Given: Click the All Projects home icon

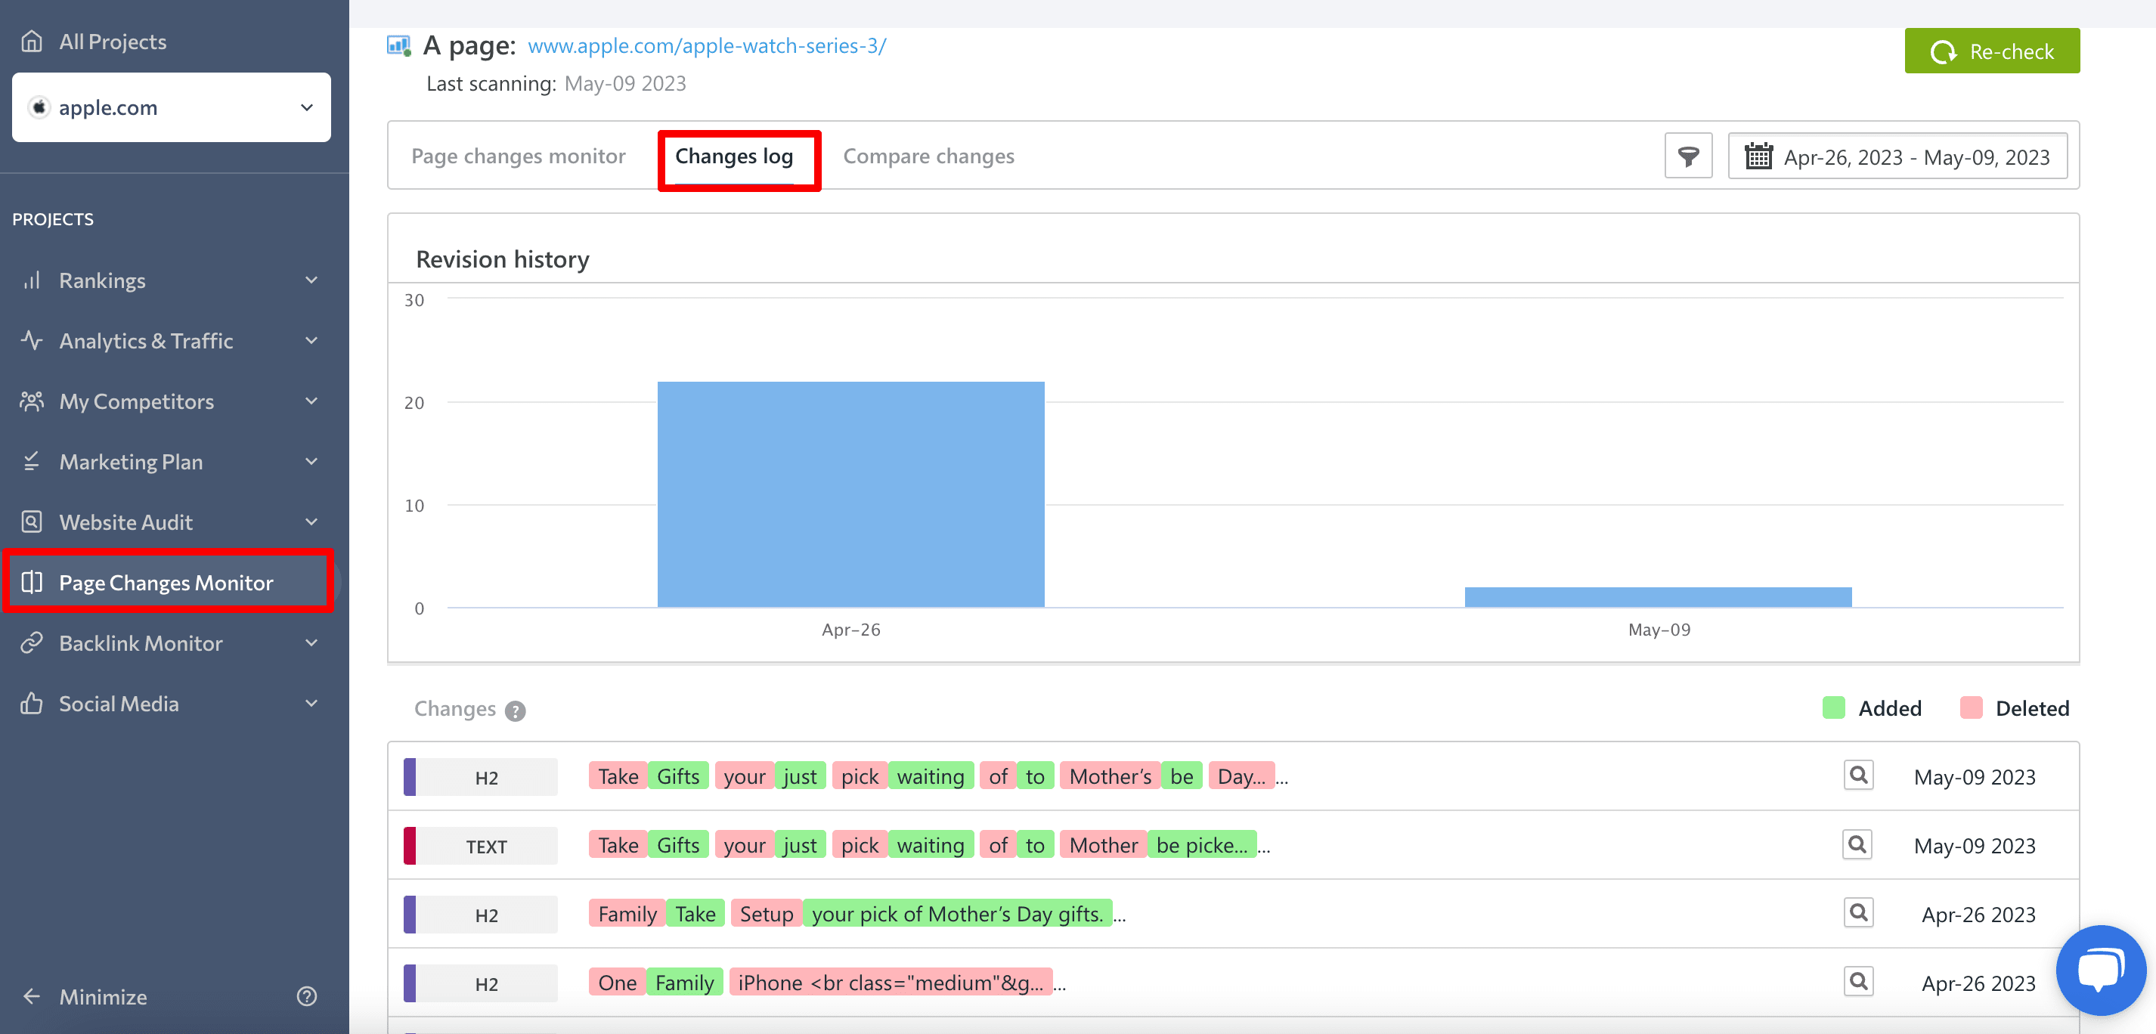Looking at the screenshot, I should pyautogui.click(x=31, y=41).
